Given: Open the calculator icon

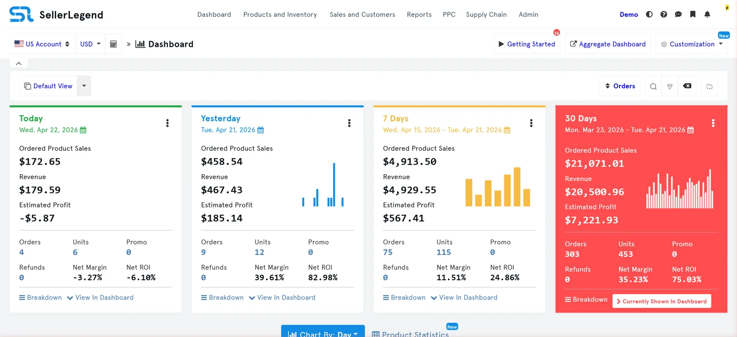Looking at the screenshot, I should coord(113,44).
